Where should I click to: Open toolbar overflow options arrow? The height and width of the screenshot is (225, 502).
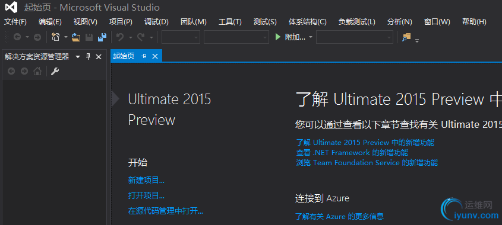click(x=417, y=40)
